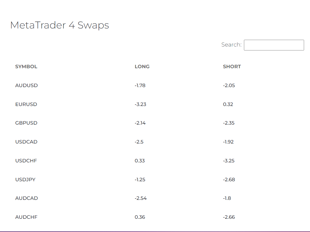Click EURUSD short swap value 0.32

pyautogui.click(x=228, y=104)
